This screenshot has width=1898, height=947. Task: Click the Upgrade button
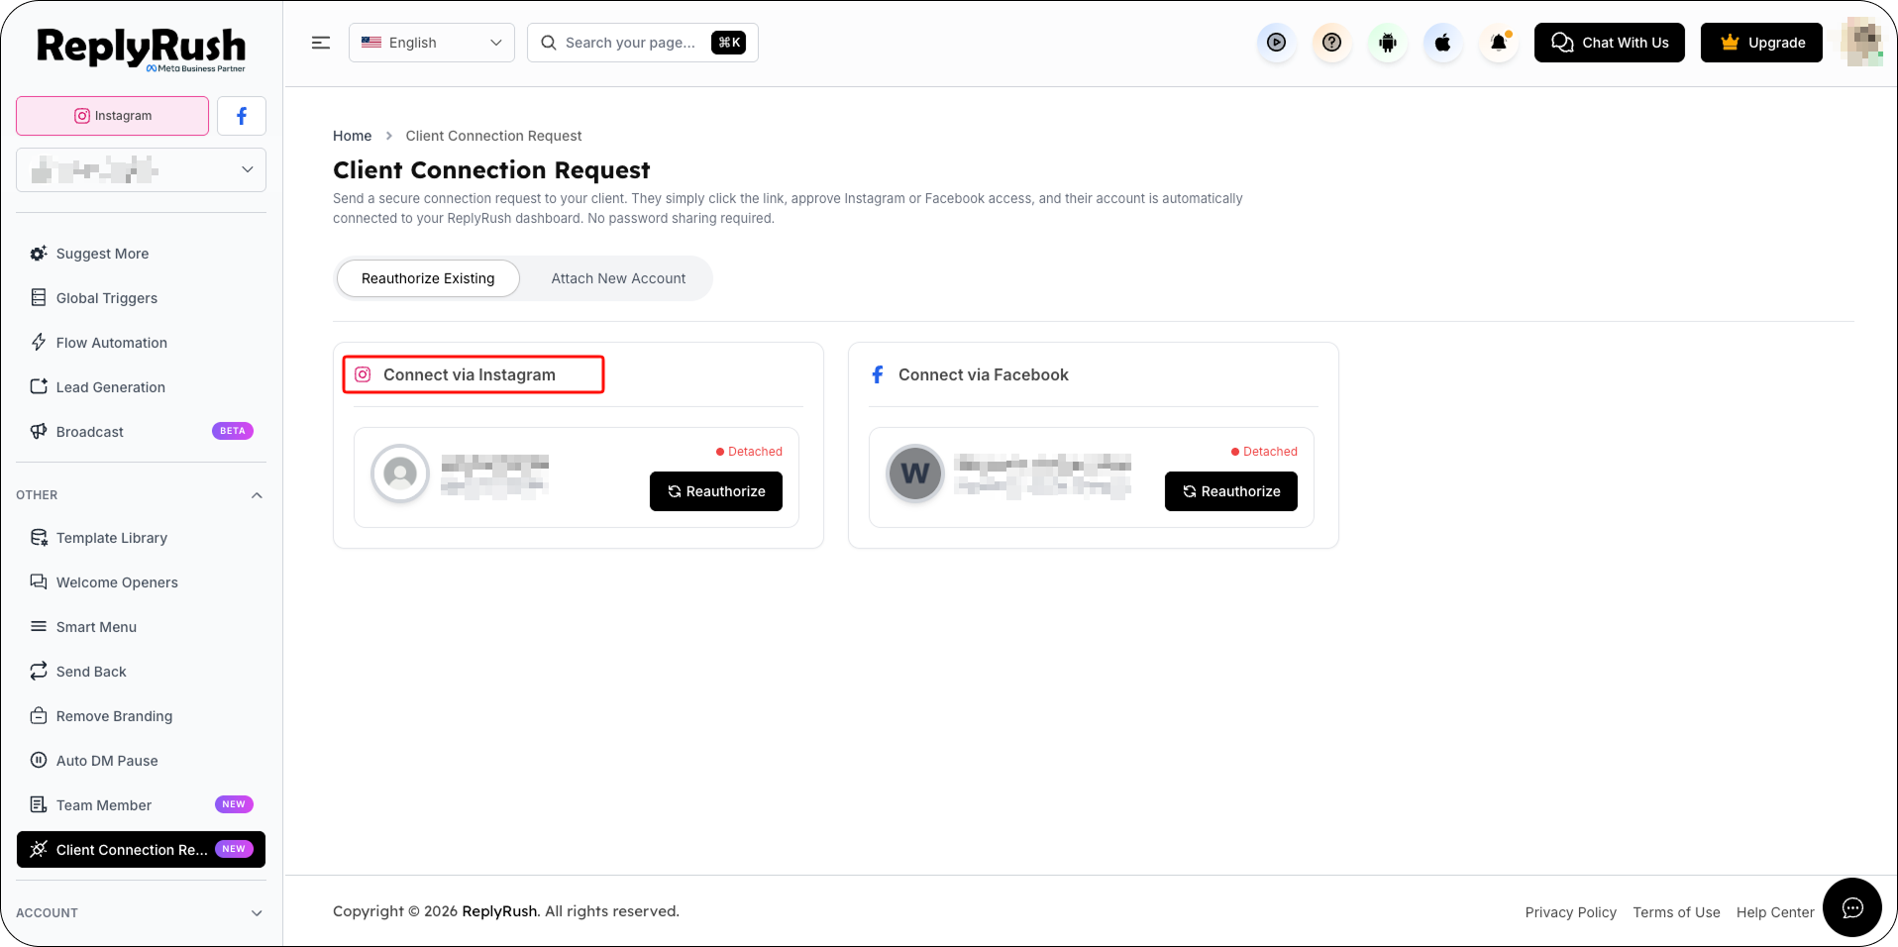[1761, 43]
